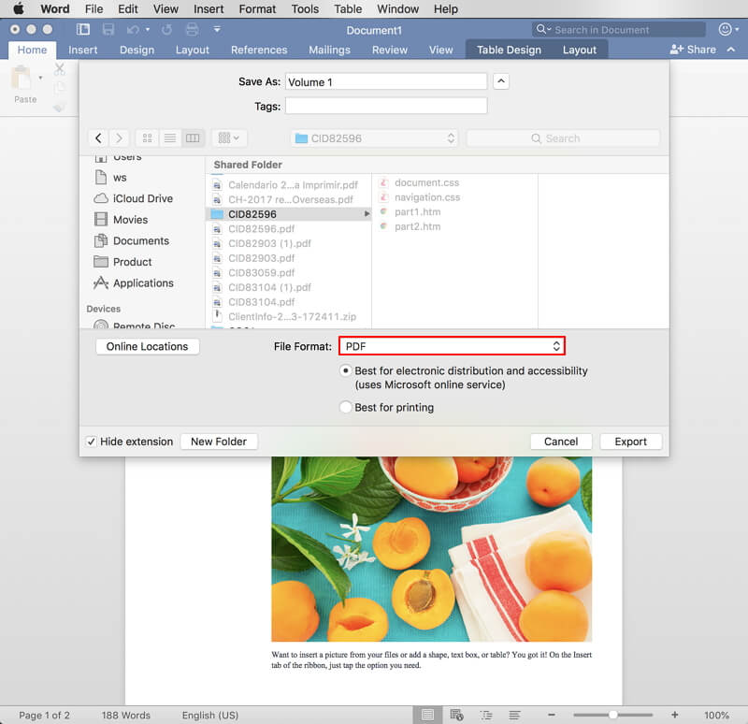Screen dimensions: 748x724
Task: Select the Best for printing radio button
Action: point(345,407)
